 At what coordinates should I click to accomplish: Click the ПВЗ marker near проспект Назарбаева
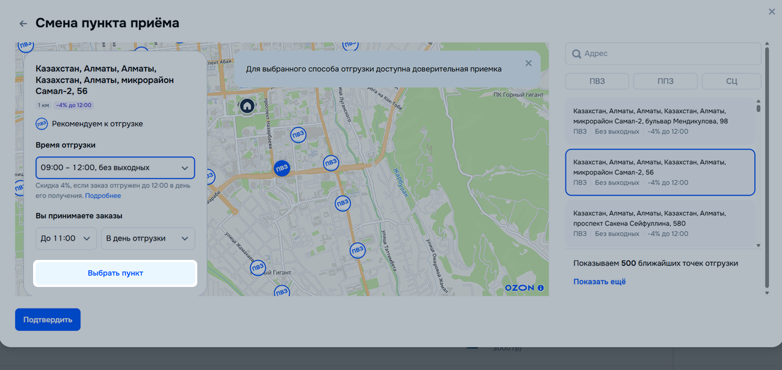coord(298,135)
